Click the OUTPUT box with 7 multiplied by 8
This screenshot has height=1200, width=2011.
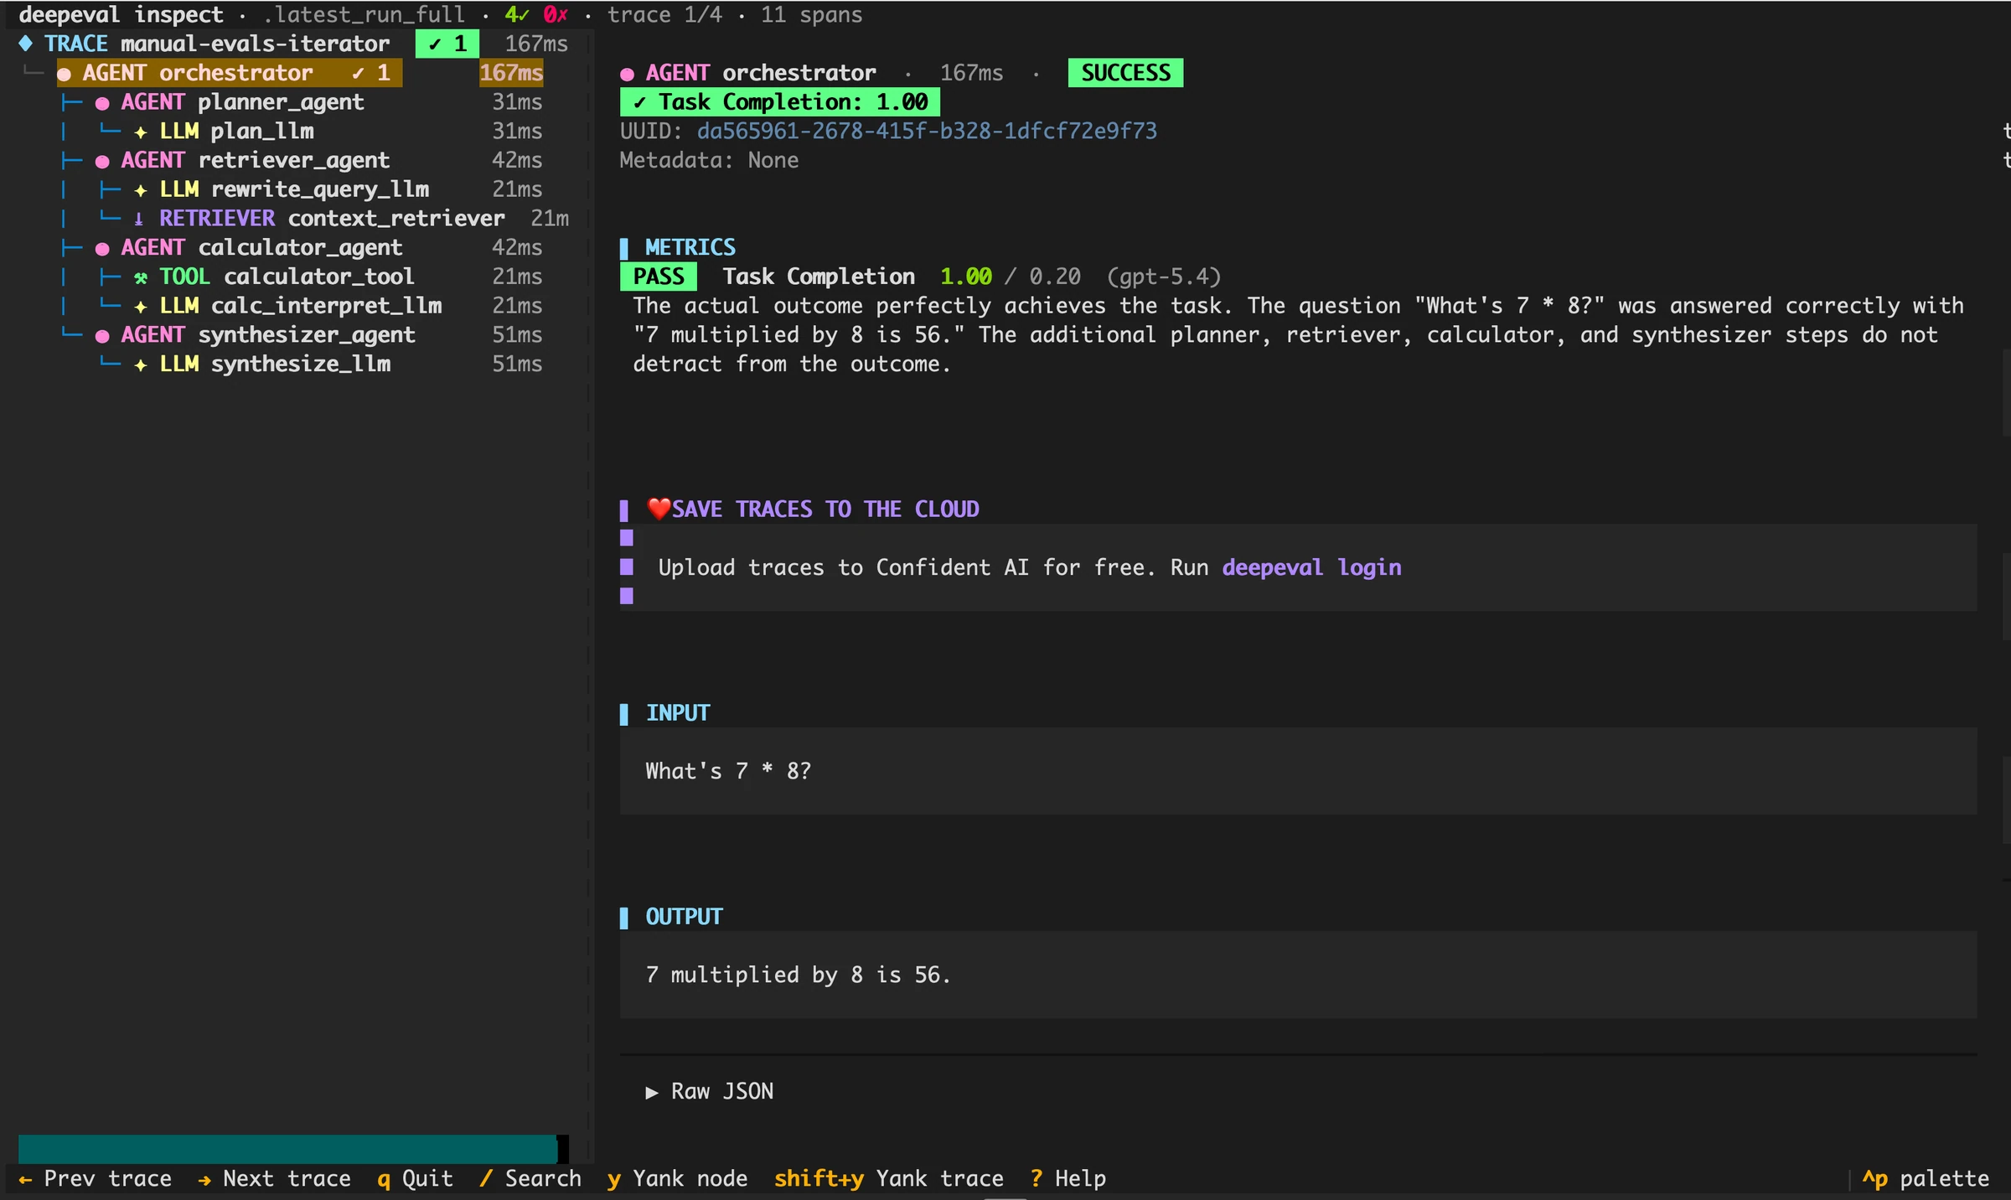point(1298,975)
